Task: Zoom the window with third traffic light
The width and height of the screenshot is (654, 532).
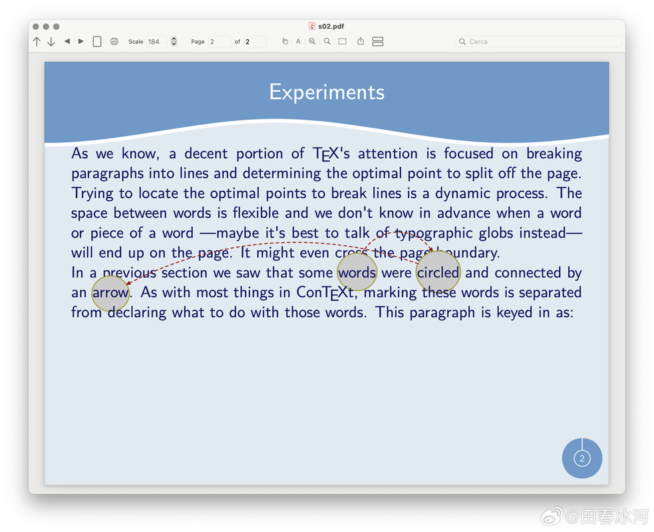Action: [57, 27]
